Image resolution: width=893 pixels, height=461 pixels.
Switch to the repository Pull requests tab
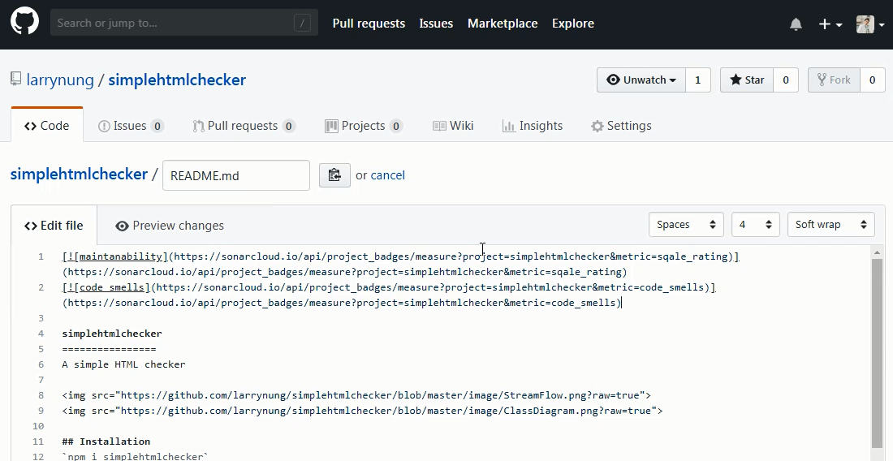pyautogui.click(x=244, y=126)
